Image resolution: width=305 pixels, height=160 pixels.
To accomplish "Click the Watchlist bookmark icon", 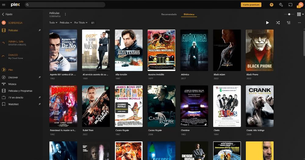I will tap(3, 104).
